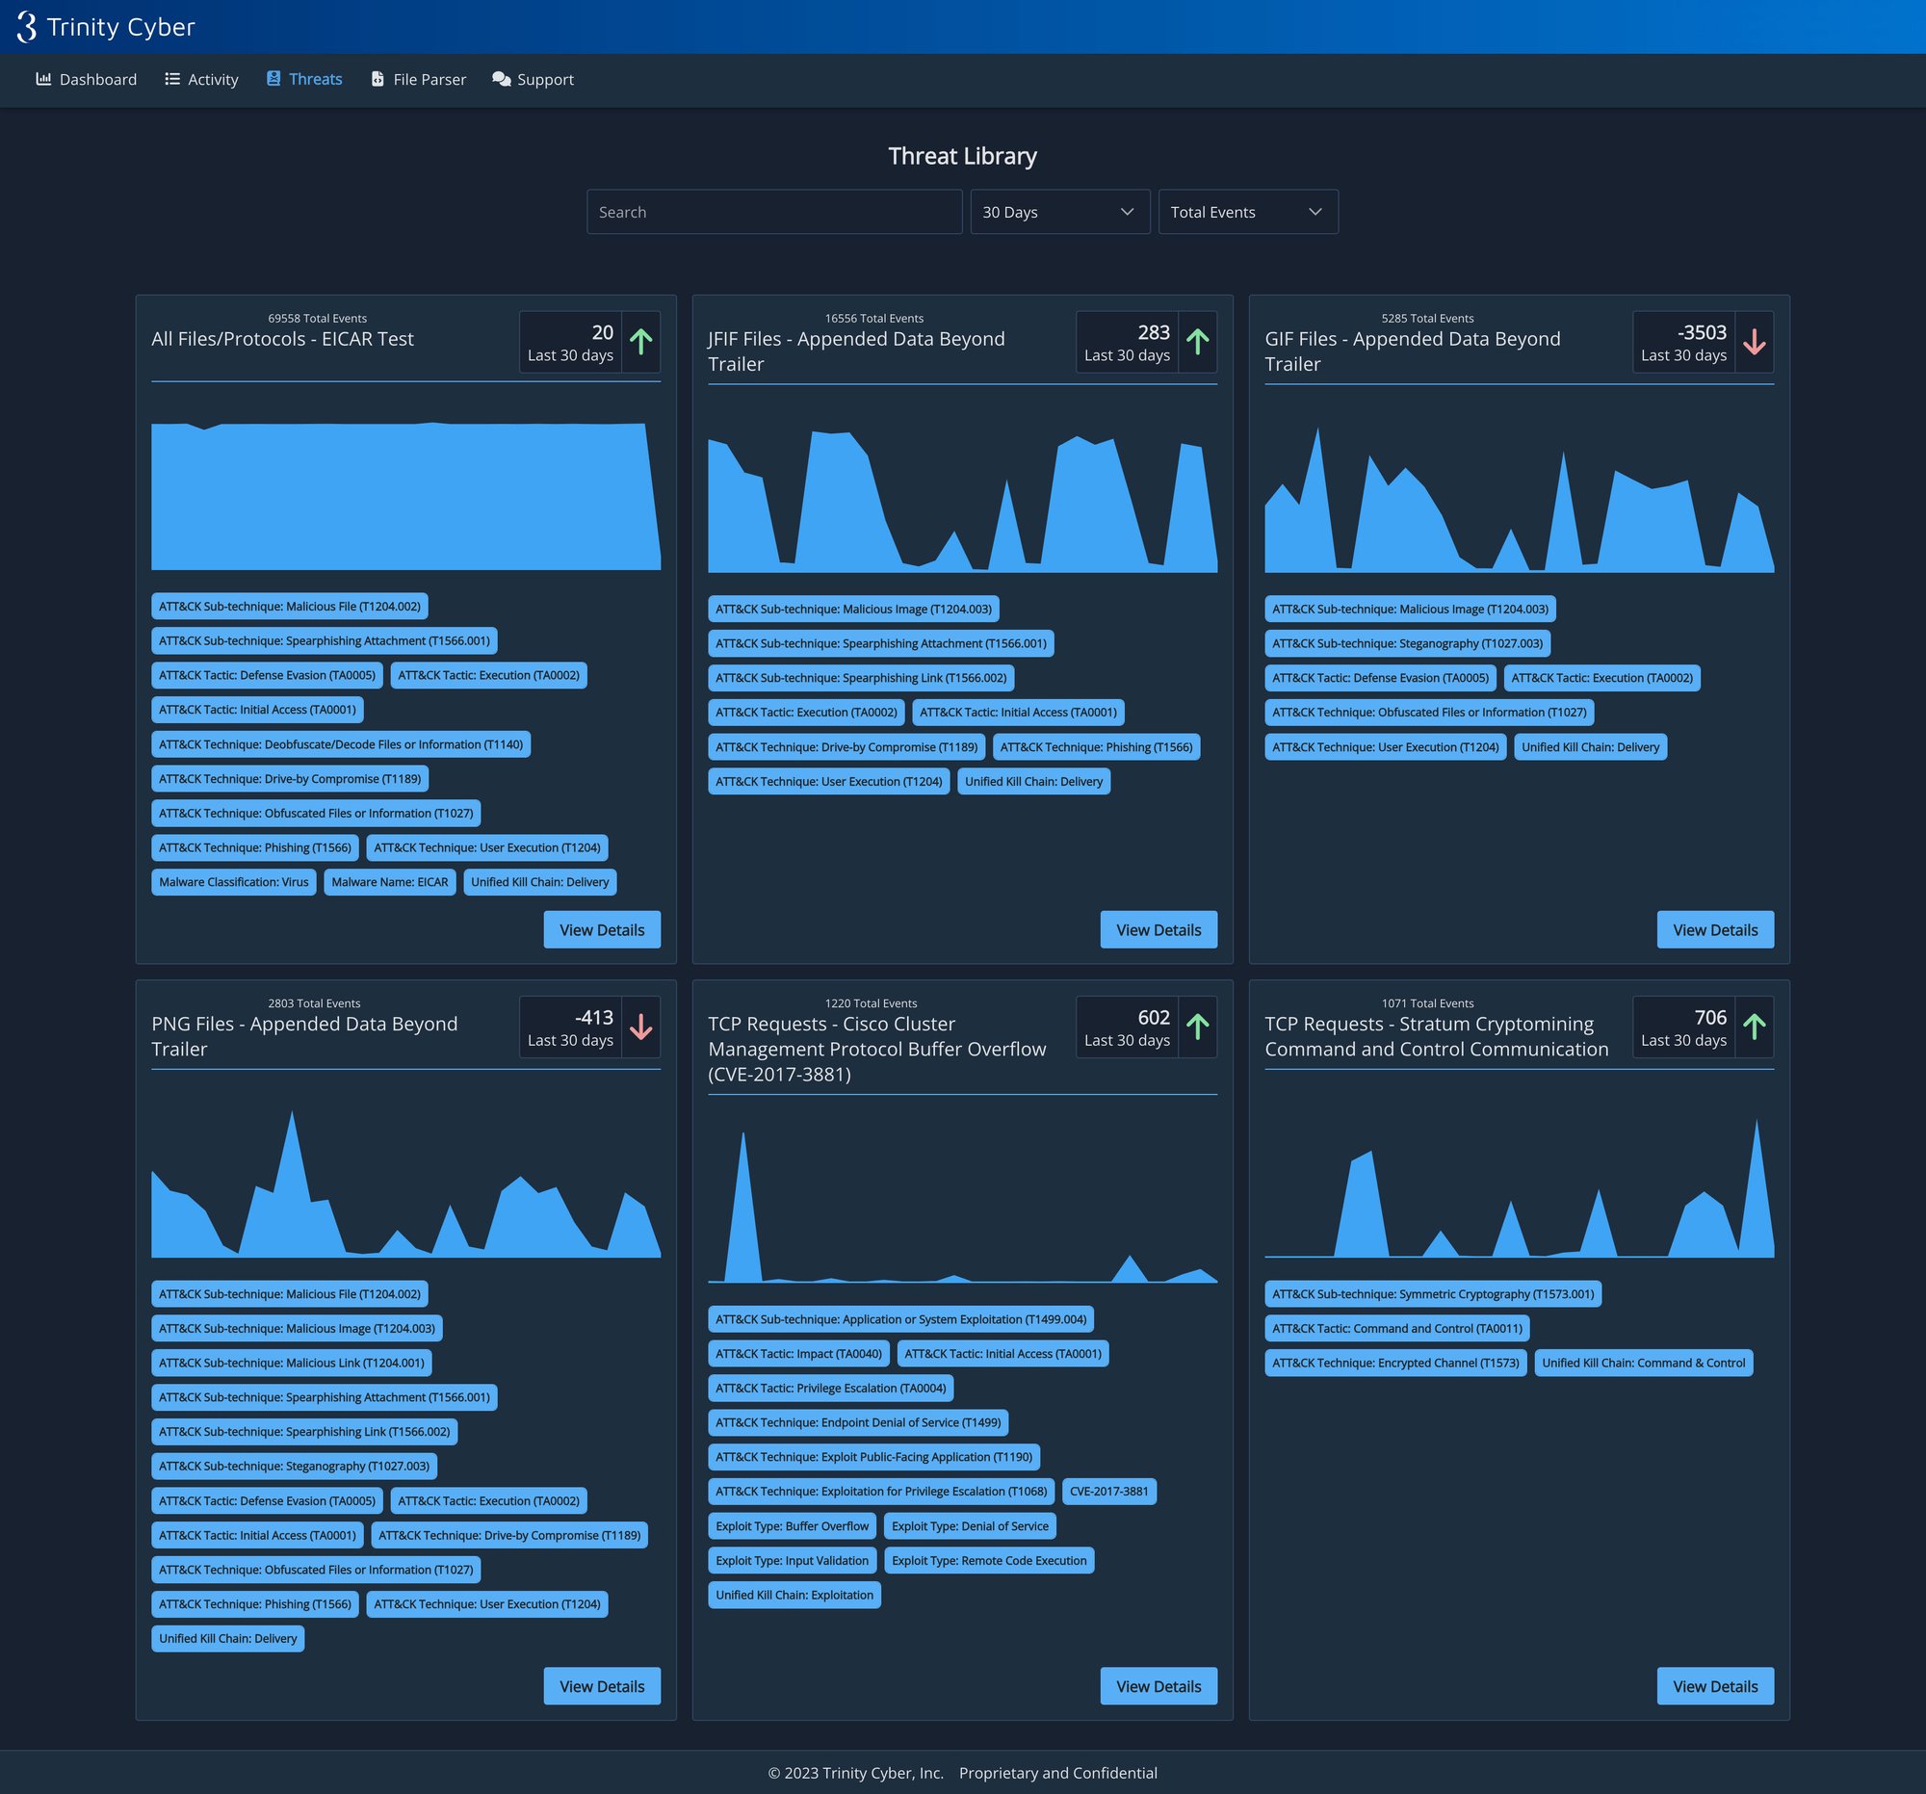This screenshot has width=1926, height=1794.
Task: Select the Malware Classification: Virus tag
Action: (x=233, y=881)
